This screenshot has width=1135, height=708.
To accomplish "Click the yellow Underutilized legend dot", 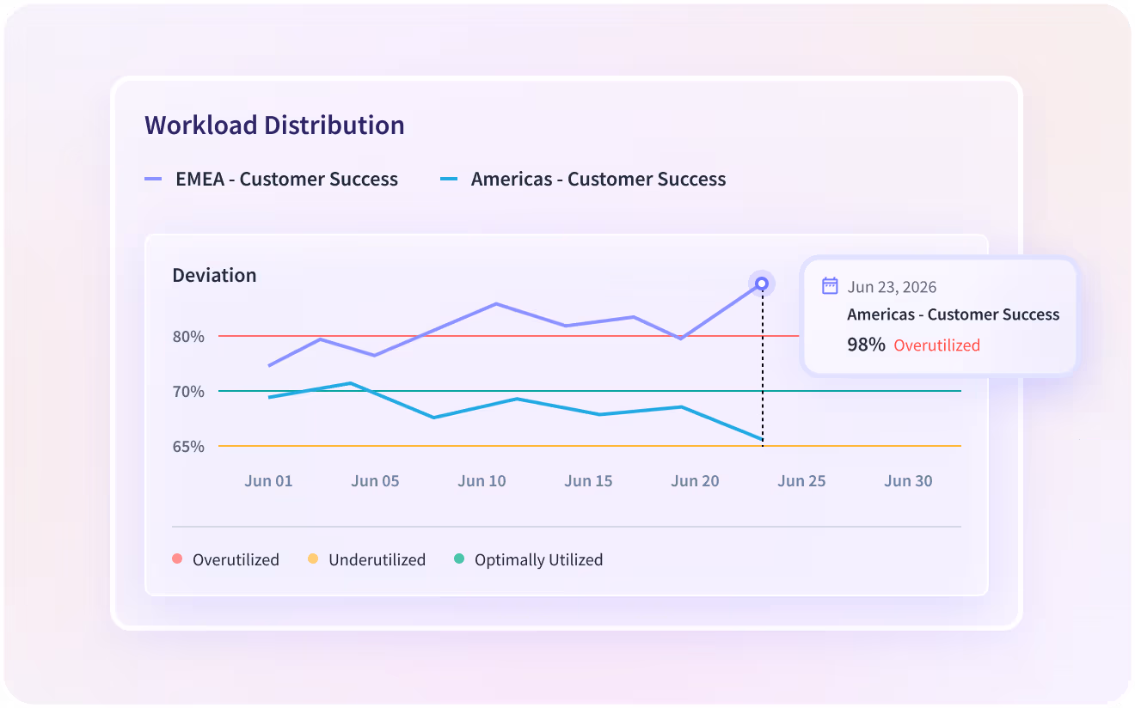I will pyautogui.click(x=313, y=559).
